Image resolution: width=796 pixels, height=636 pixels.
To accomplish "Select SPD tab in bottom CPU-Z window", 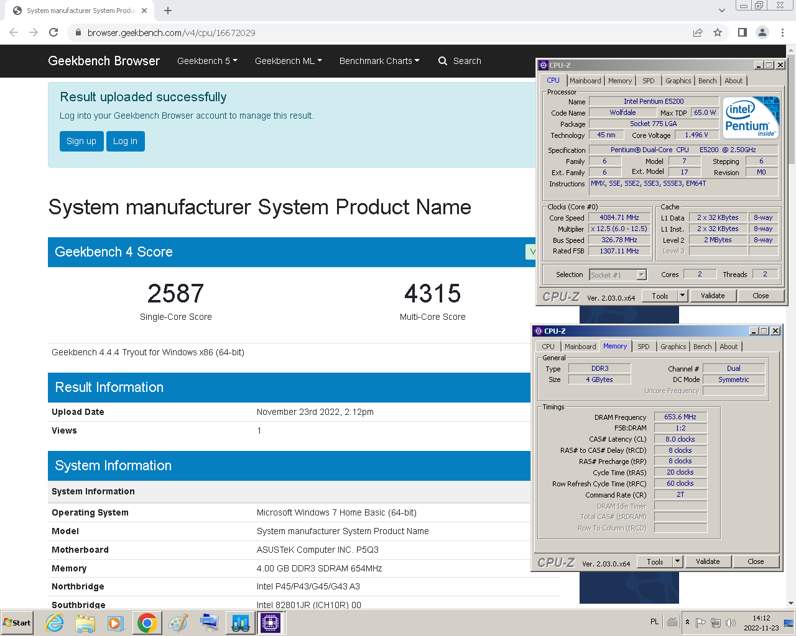I will coord(644,347).
